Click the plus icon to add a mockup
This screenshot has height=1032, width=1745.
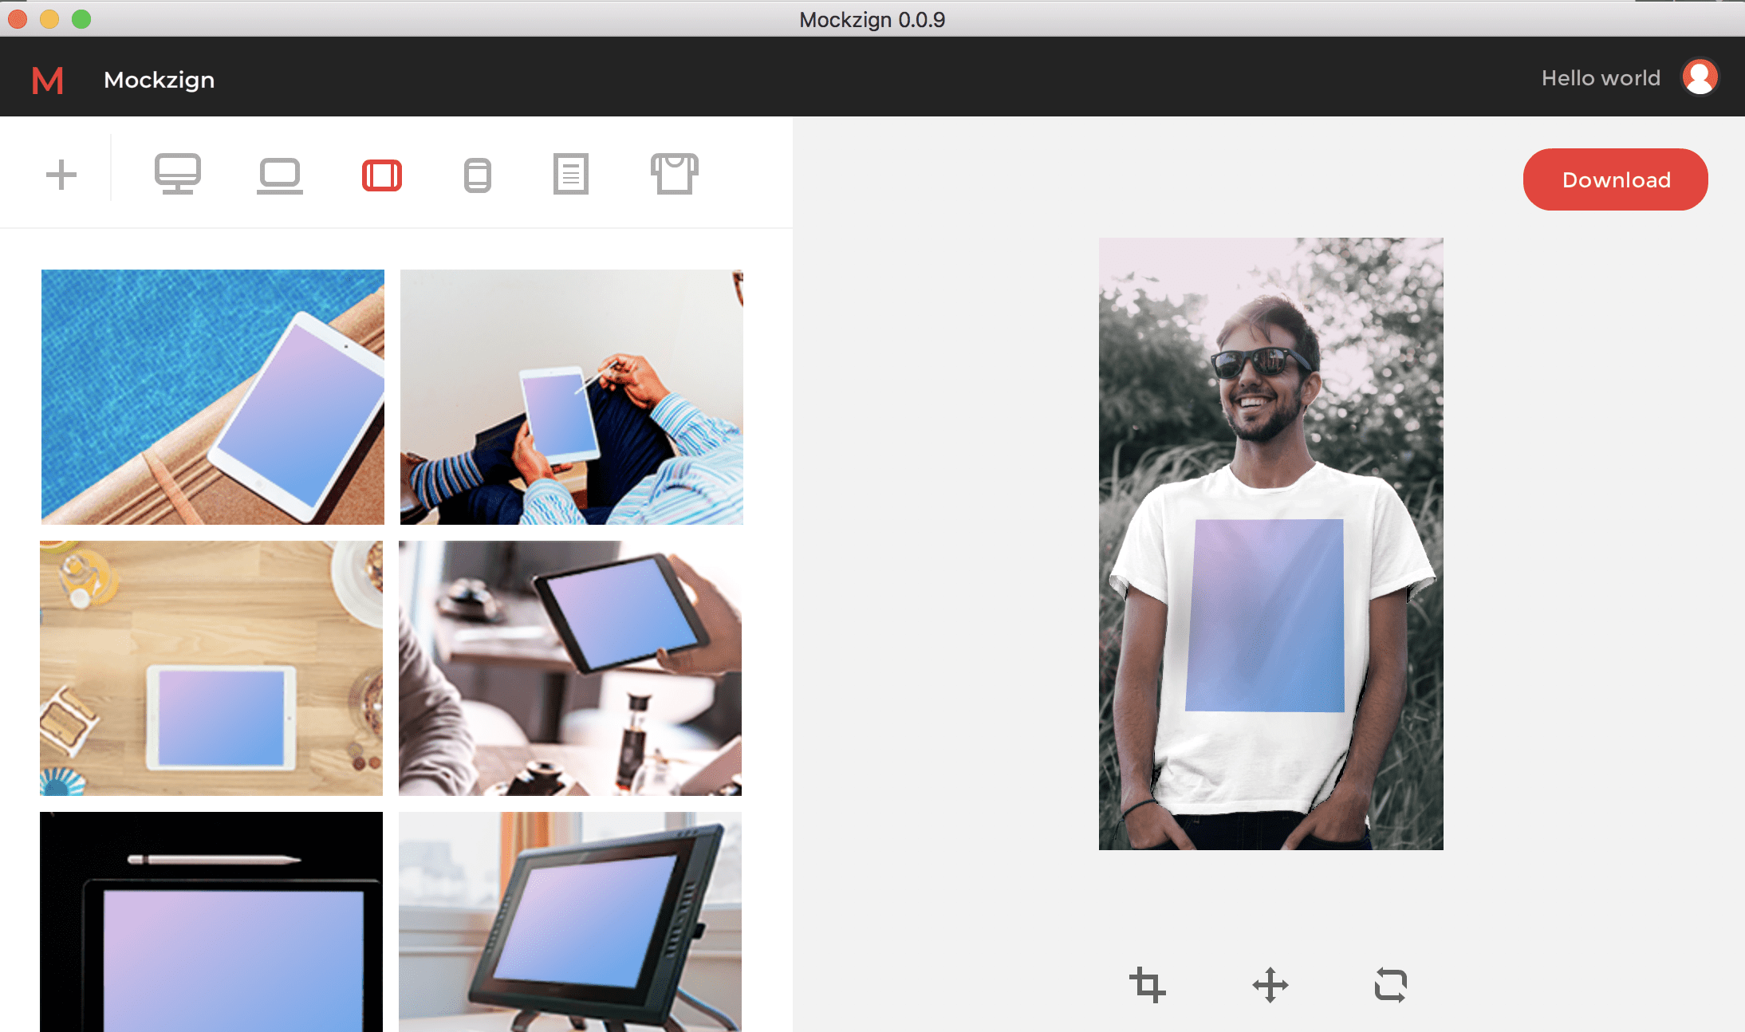click(61, 175)
